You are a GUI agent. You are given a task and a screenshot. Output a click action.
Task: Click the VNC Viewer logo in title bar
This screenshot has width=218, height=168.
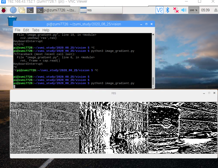(3, 2)
